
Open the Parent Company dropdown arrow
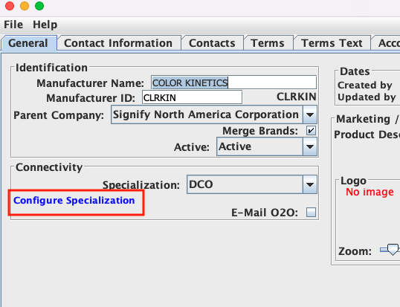coord(310,114)
